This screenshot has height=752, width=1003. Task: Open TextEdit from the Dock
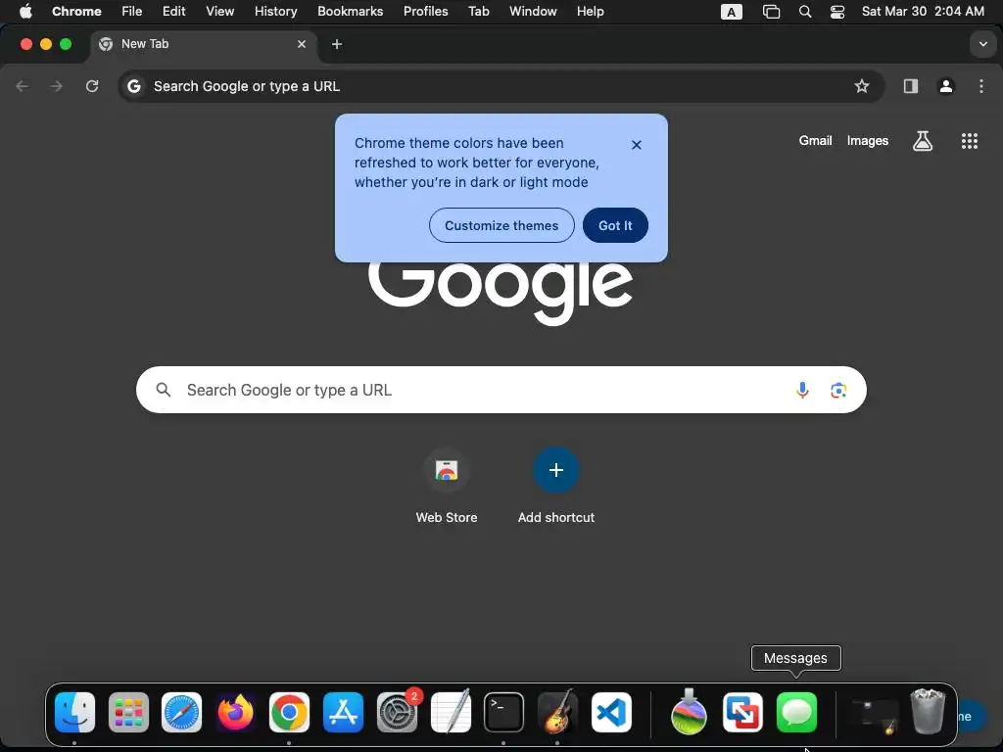pos(451,713)
